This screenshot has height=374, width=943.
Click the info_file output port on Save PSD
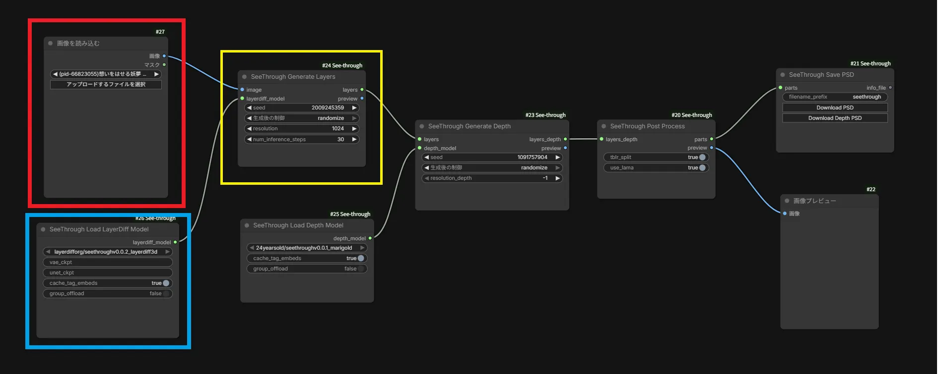[890, 88]
